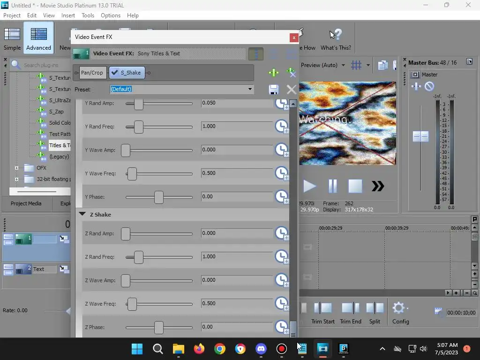The width and height of the screenshot is (480, 360).
Task: Switch to the Simple mode view
Action: point(12,38)
